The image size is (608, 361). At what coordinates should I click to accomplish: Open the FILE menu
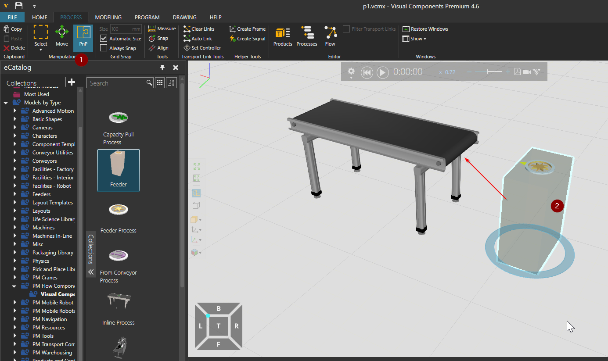(12, 17)
